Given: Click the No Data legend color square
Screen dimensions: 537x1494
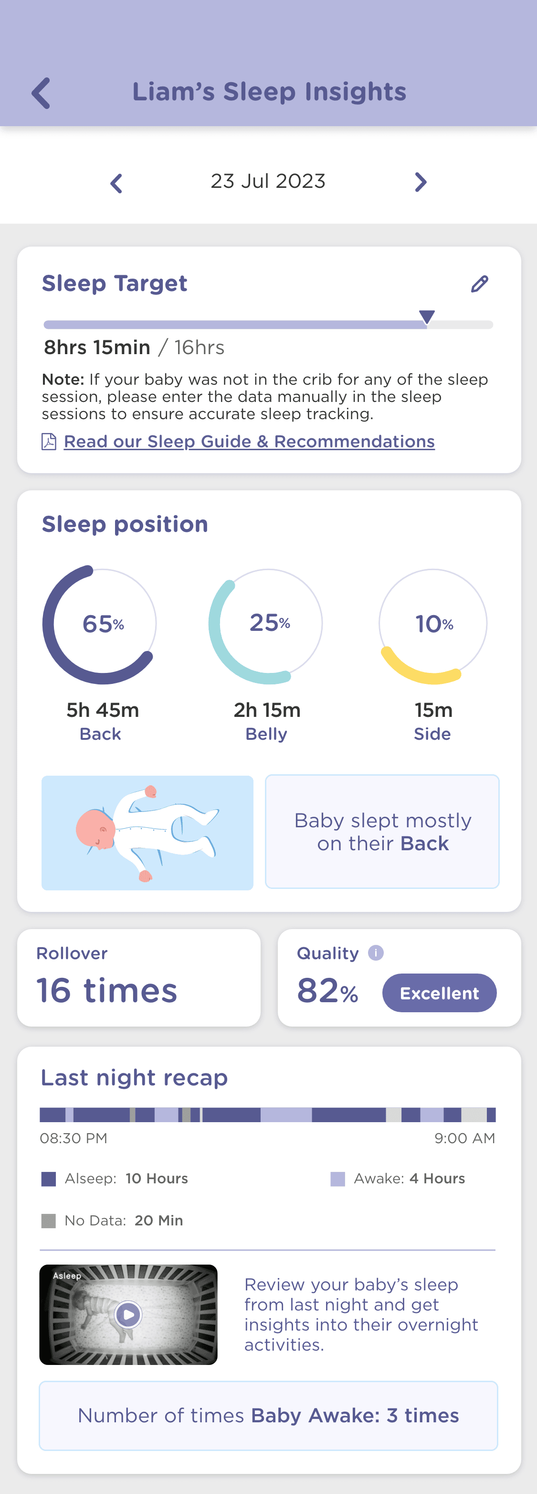Looking at the screenshot, I should pos(49,1221).
